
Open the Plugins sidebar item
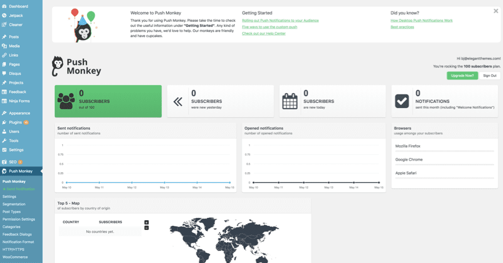coord(15,122)
